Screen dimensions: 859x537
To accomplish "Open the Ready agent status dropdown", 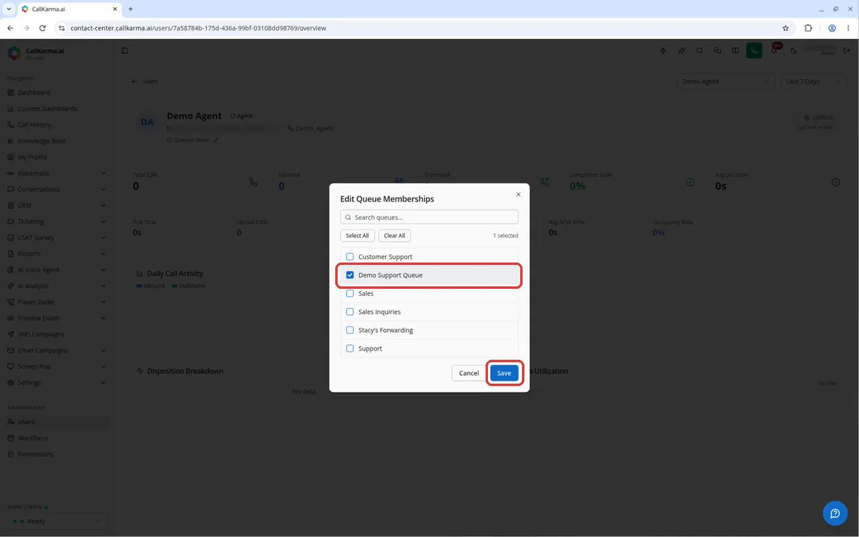I will 57,521.
